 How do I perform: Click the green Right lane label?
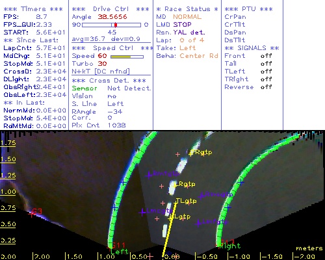[229, 246]
